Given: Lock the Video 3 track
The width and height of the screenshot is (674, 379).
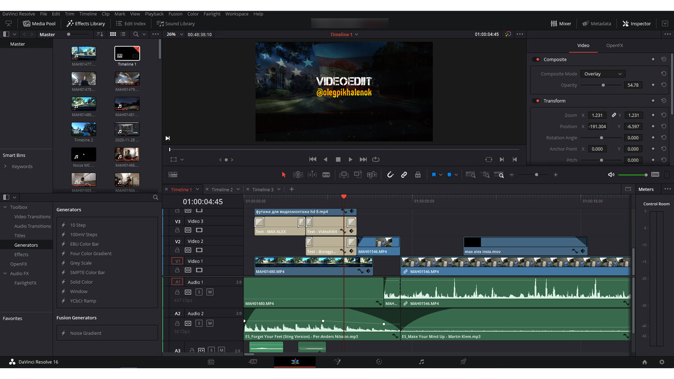Looking at the screenshot, I should 177,230.
